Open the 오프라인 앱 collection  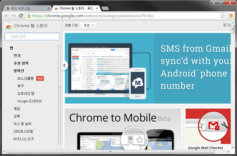pos(26,94)
